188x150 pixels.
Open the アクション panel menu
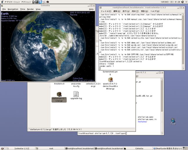26,2
